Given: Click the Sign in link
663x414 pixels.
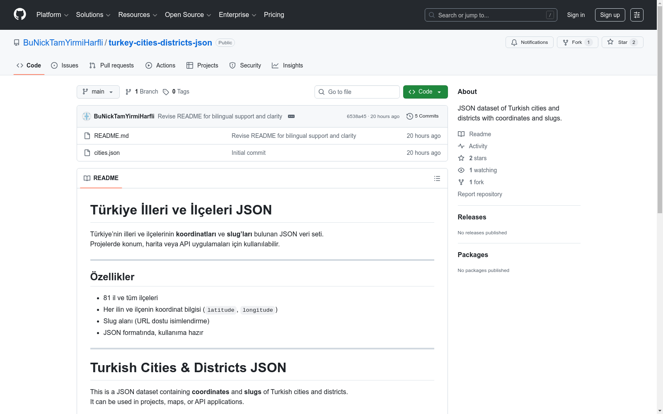Looking at the screenshot, I should 576,15.
